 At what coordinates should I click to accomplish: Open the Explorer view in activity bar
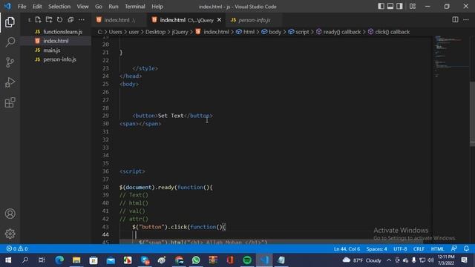pos(10,22)
